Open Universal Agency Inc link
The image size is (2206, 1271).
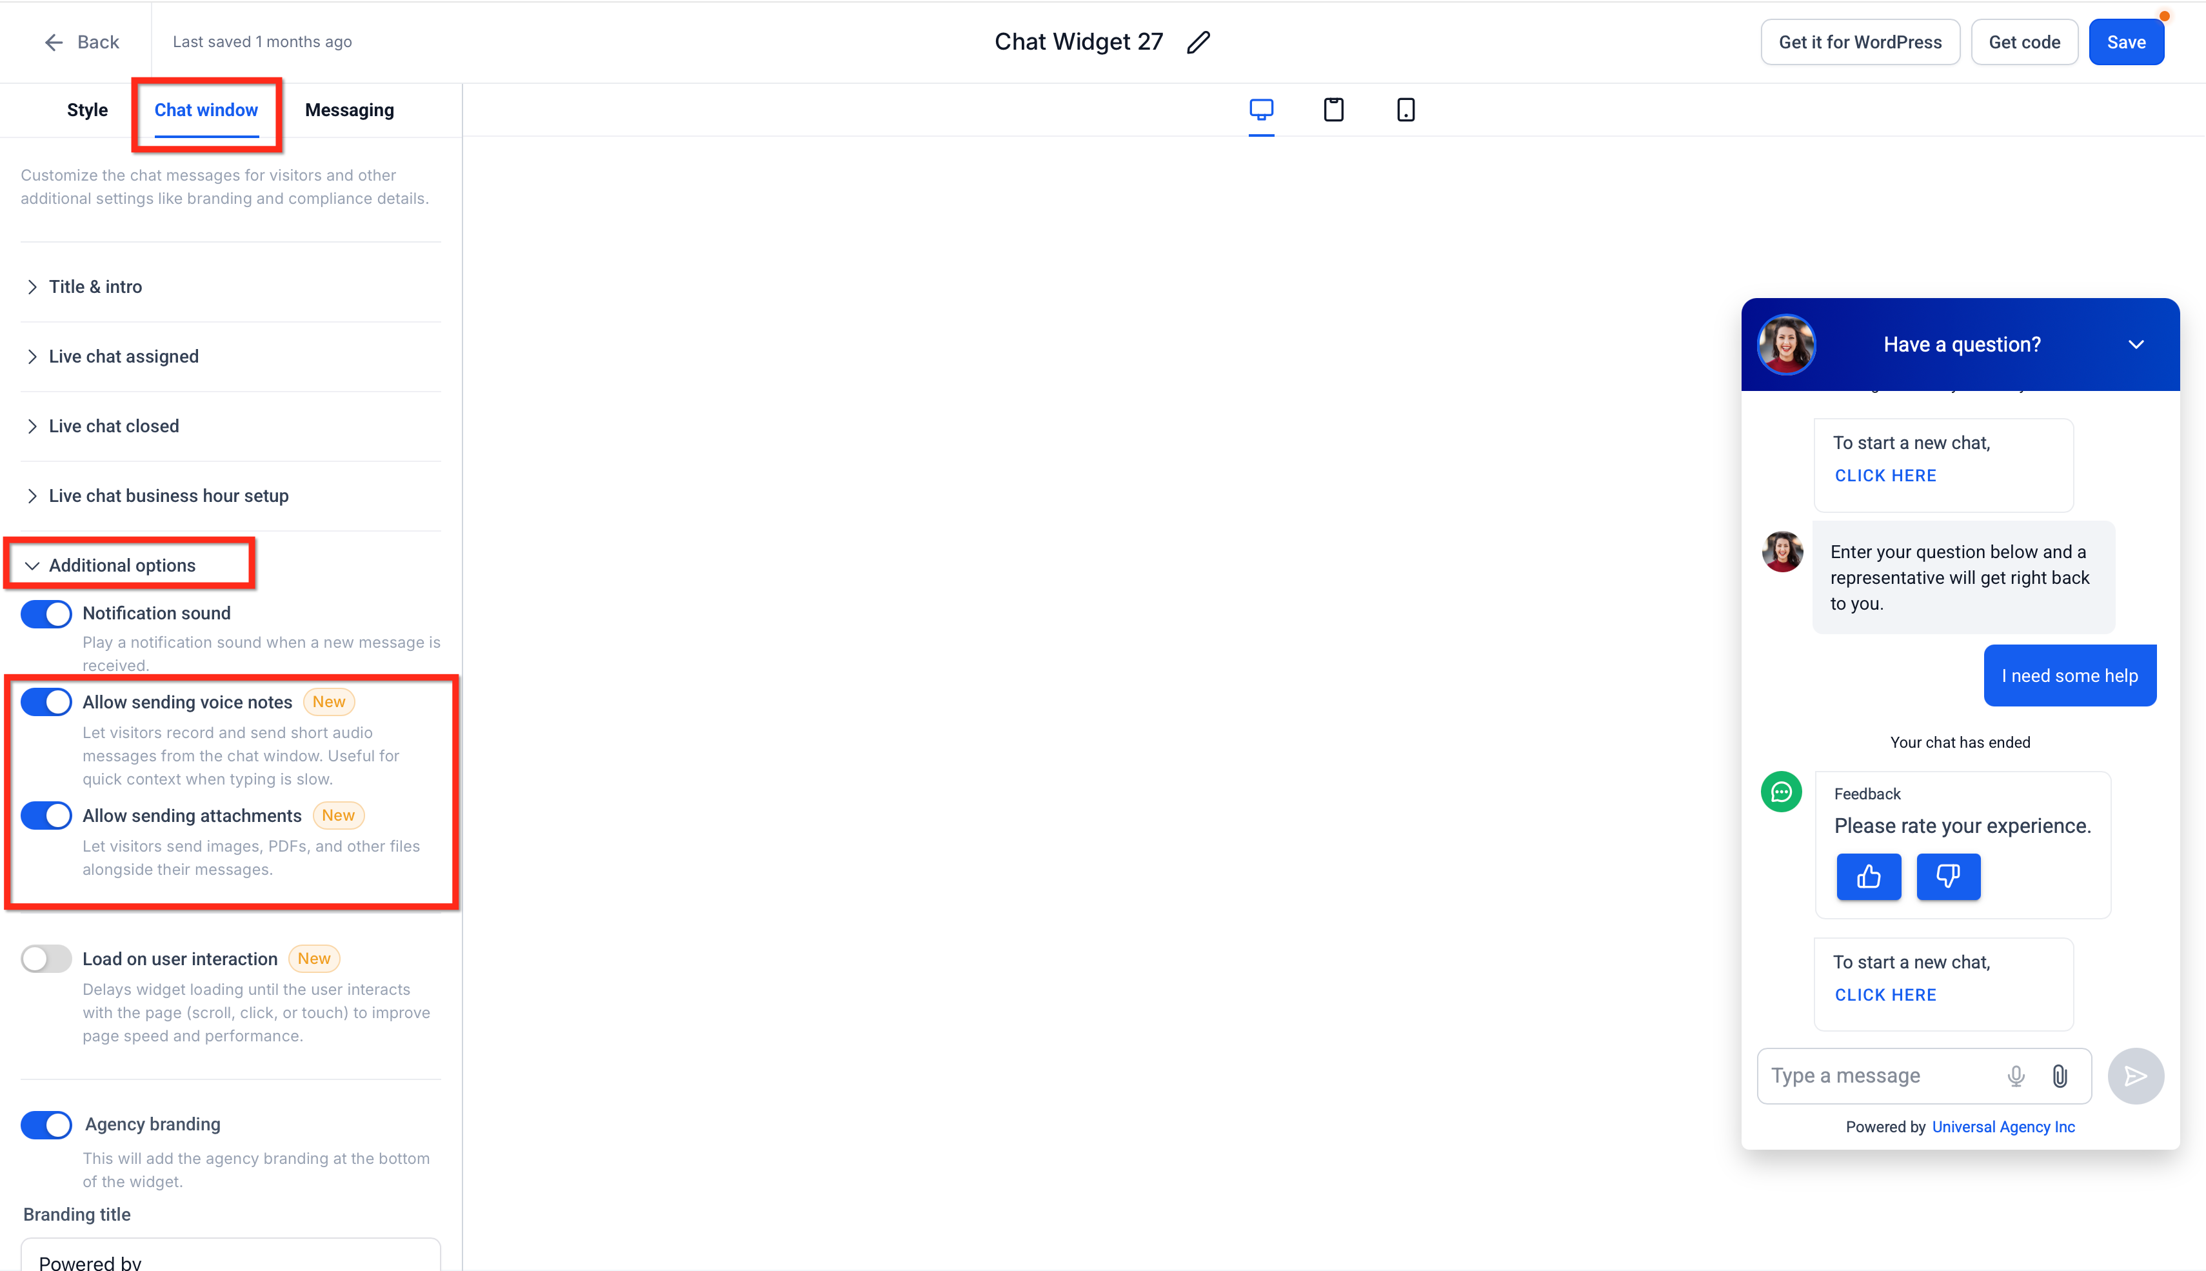pyautogui.click(x=2003, y=1127)
